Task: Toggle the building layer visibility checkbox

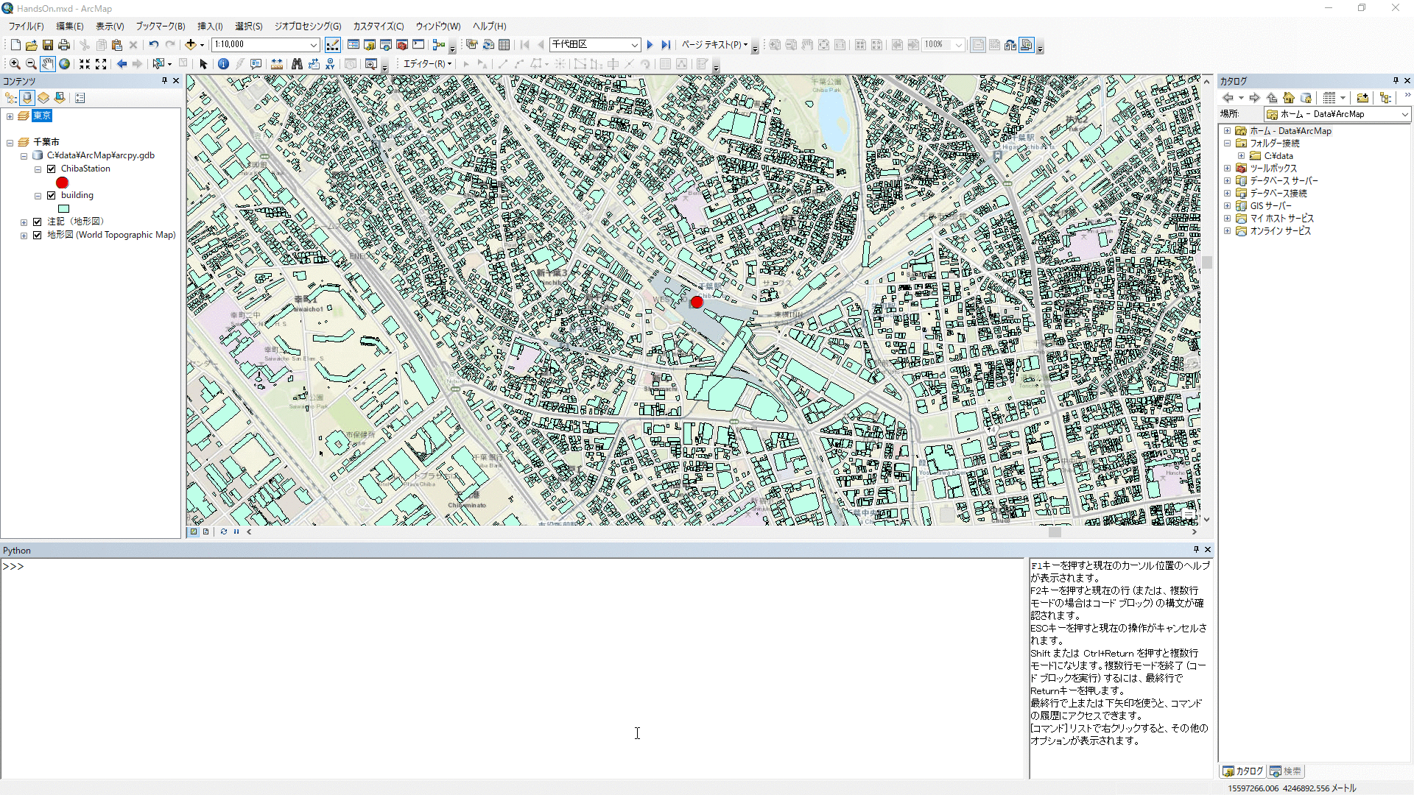Action: pyautogui.click(x=52, y=195)
